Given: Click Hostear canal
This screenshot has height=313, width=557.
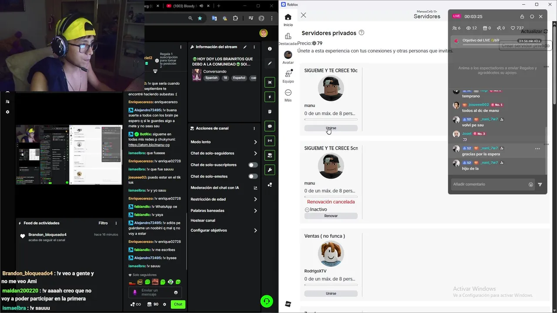Looking at the screenshot, I should click(x=203, y=220).
